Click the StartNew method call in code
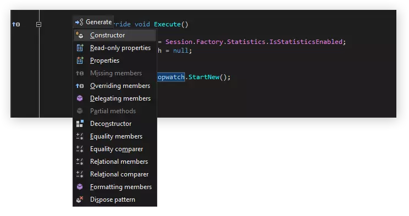Image resolution: width=409 pixels, height=216 pixels. tap(204, 77)
